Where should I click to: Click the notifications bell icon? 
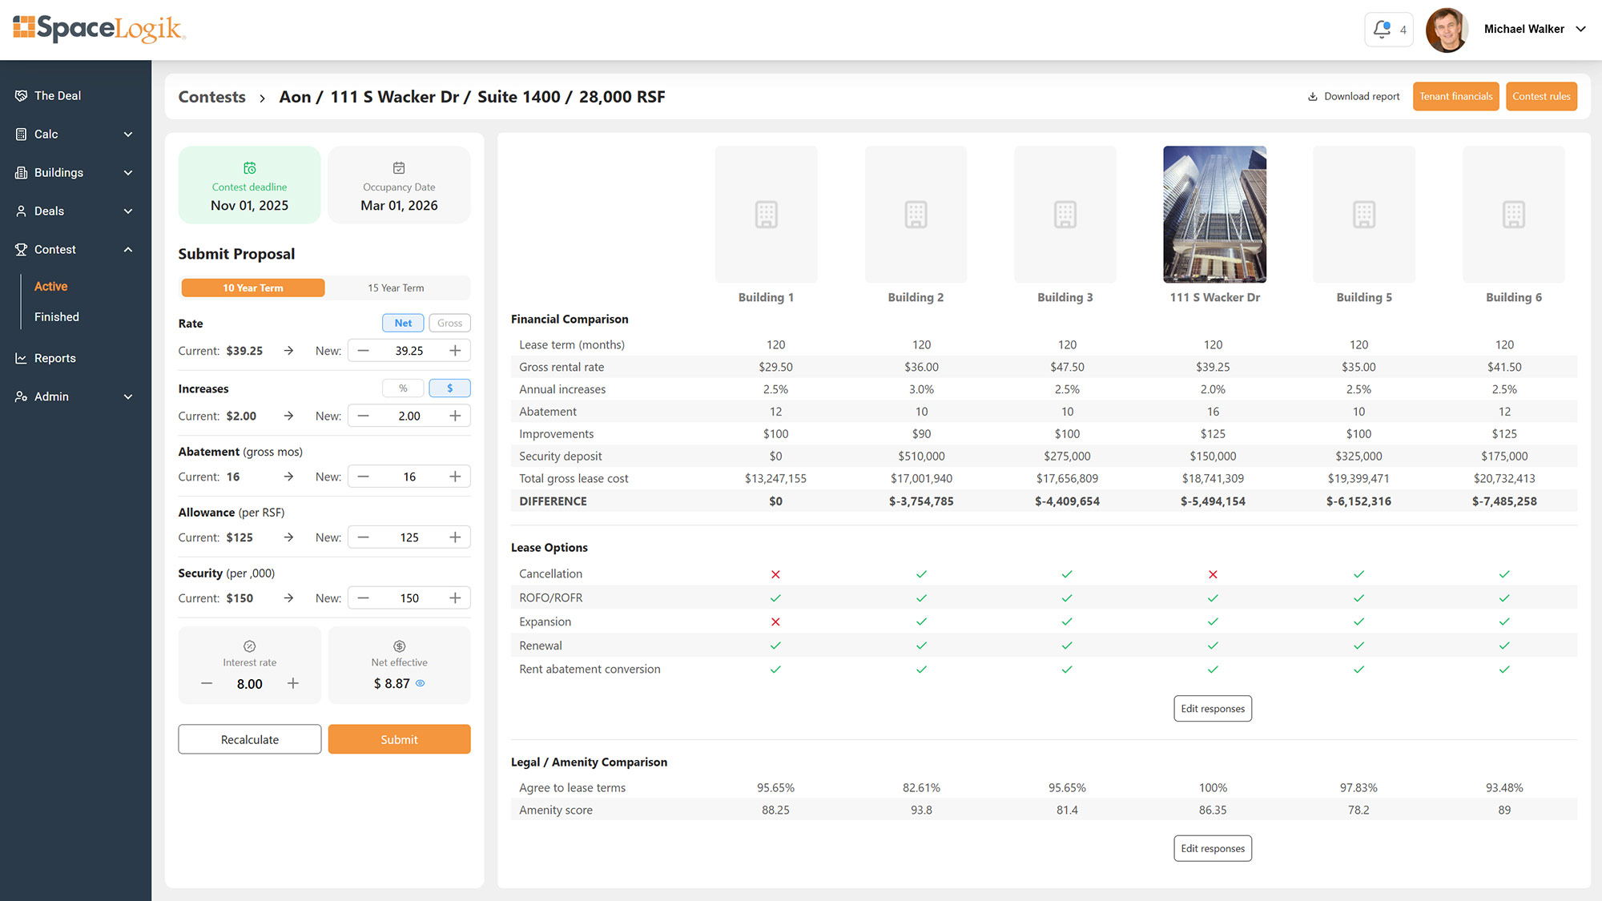point(1382,30)
